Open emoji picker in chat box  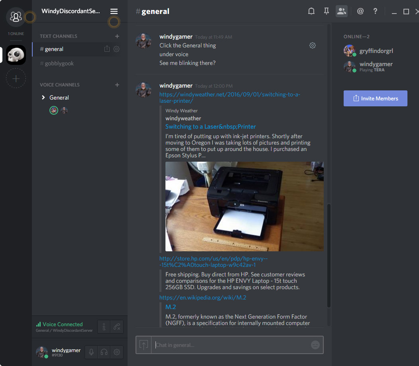pyautogui.click(x=315, y=345)
